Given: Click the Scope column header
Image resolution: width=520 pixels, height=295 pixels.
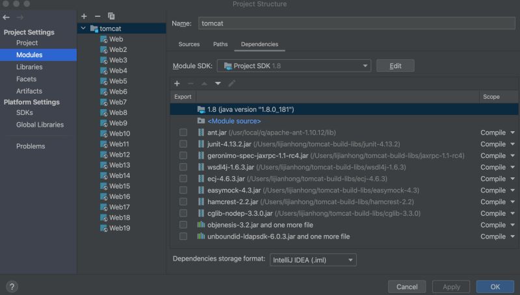Looking at the screenshot, I should (491, 97).
